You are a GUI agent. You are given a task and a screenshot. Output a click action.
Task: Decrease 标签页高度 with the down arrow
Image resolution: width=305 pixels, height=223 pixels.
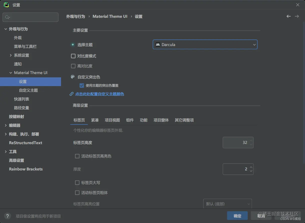pos(251,145)
